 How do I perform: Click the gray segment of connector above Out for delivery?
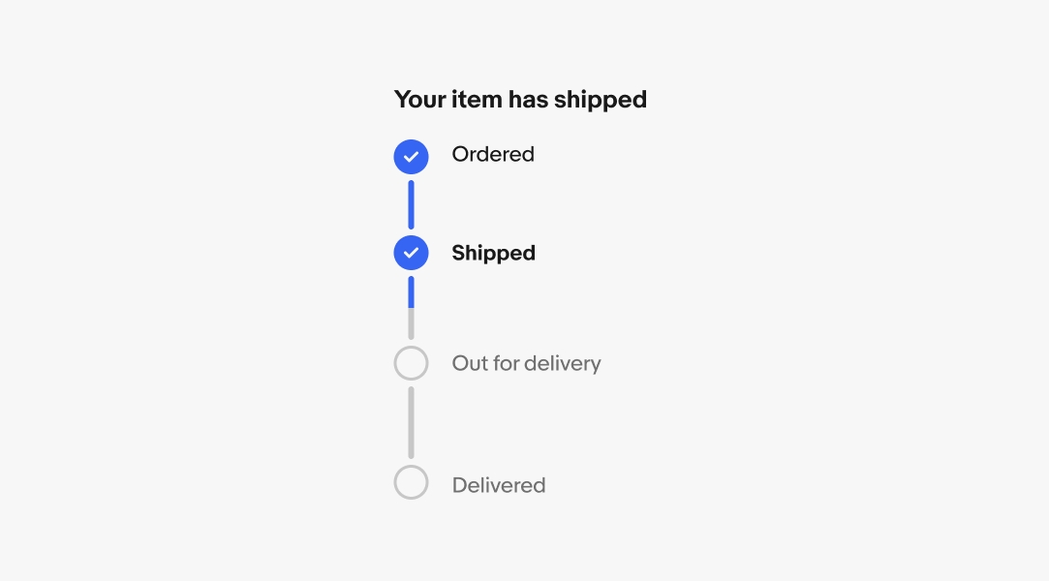411,324
